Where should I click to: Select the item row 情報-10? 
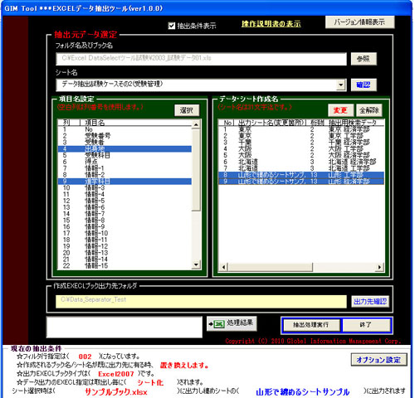tap(124, 233)
